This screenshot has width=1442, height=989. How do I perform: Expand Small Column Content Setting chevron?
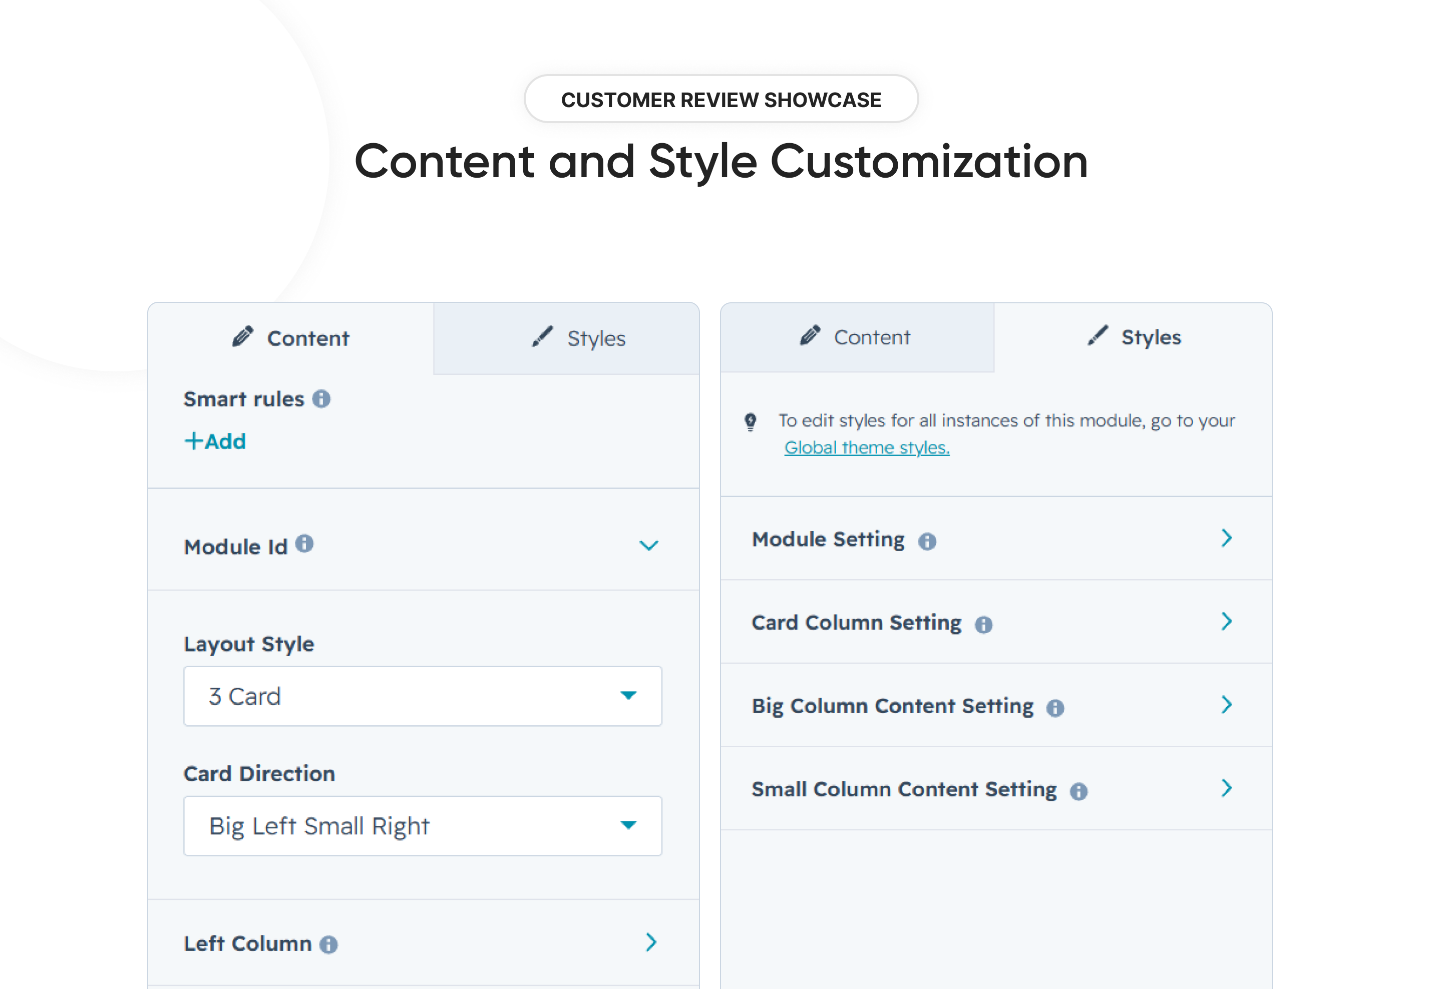click(x=1227, y=788)
